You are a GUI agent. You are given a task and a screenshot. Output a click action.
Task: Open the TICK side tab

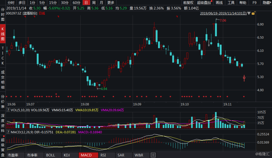(3, 56)
